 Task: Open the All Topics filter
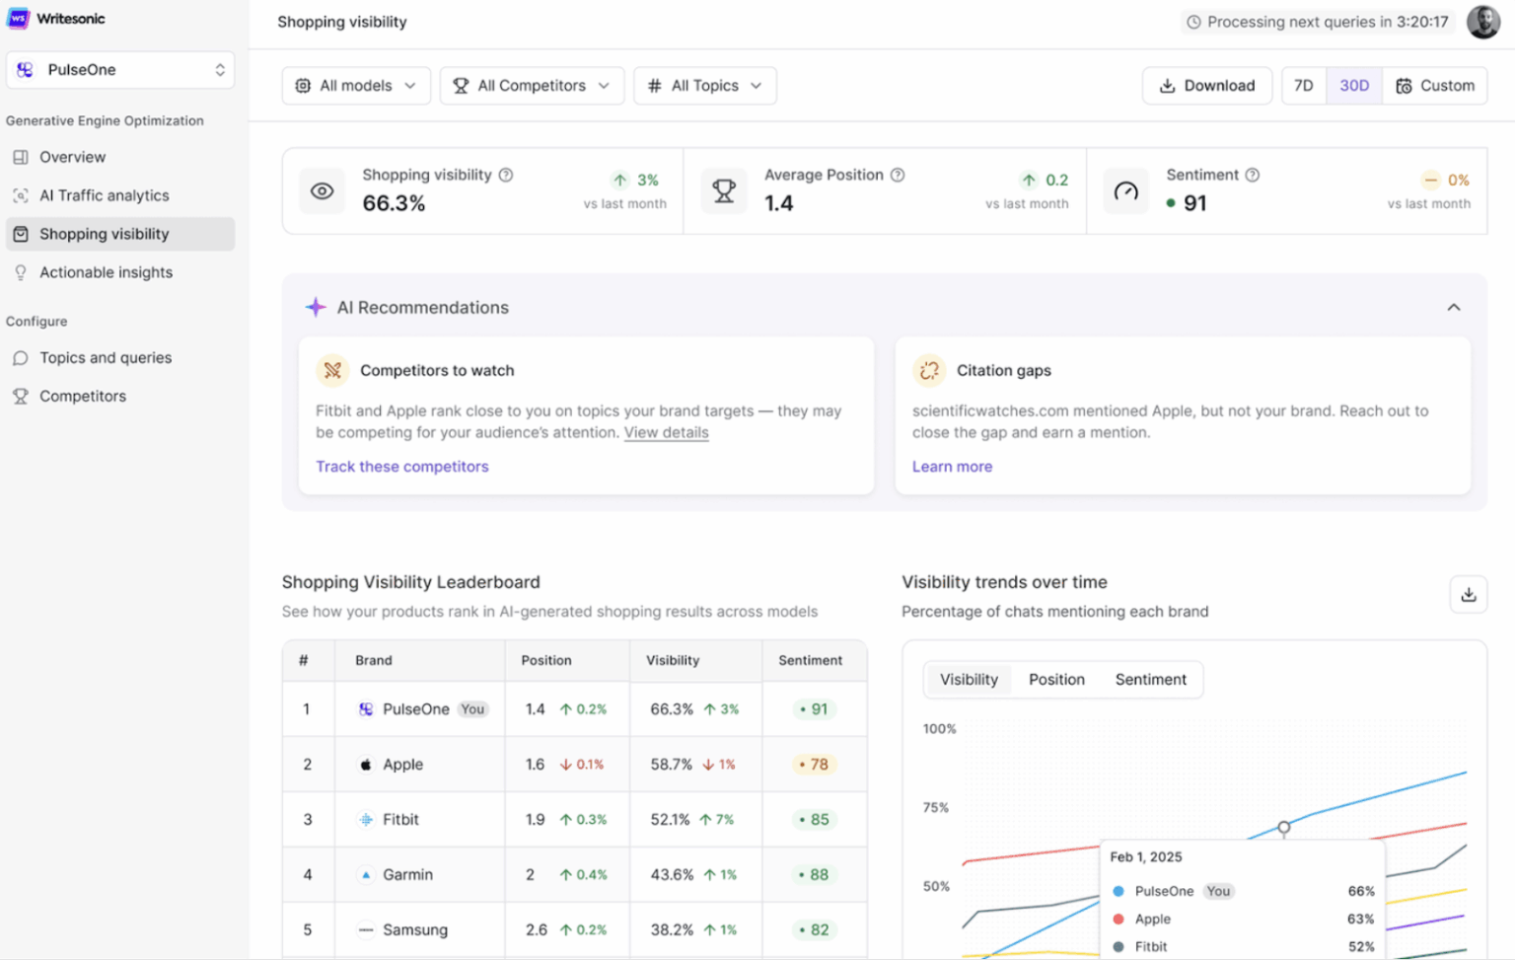click(x=704, y=86)
